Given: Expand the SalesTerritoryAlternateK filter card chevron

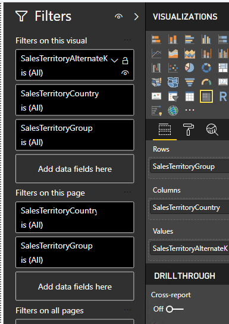Looking at the screenshot, I should pyautogui.click(x=114, y=61).
